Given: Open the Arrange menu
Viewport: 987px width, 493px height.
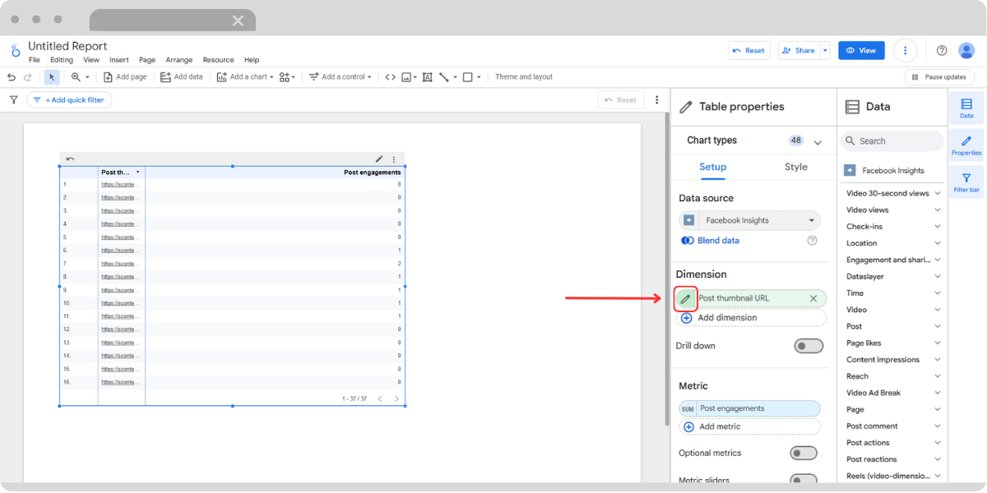Looking at the screenshot, I should 178,60.
